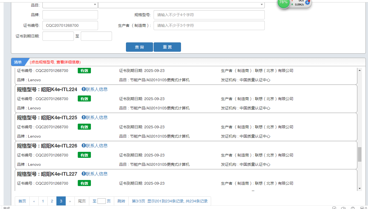The width and height of the screenshot is (368, 209).
Task: Click 品目 节能产品 text under 昭阳K4e-ITL224
Action: pyautogui.click(x=154, y=108)
